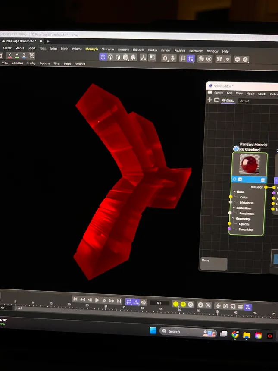Click the coordinate system icon beside Z
The width and height of the screenshot is (278, 371).
click(x=31, y=56)
